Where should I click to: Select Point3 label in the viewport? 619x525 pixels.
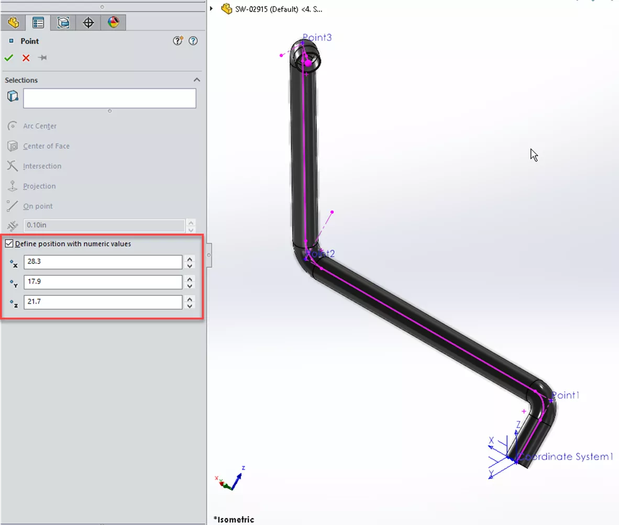pos(317,38)
